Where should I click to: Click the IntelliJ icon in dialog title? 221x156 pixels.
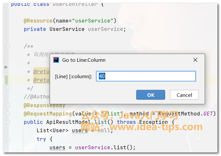[x=56, y=60]
